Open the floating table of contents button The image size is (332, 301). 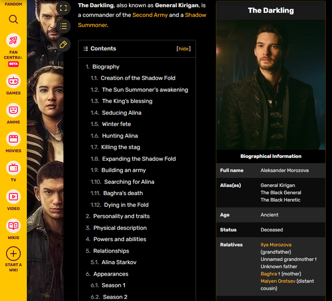pos(63,26)
